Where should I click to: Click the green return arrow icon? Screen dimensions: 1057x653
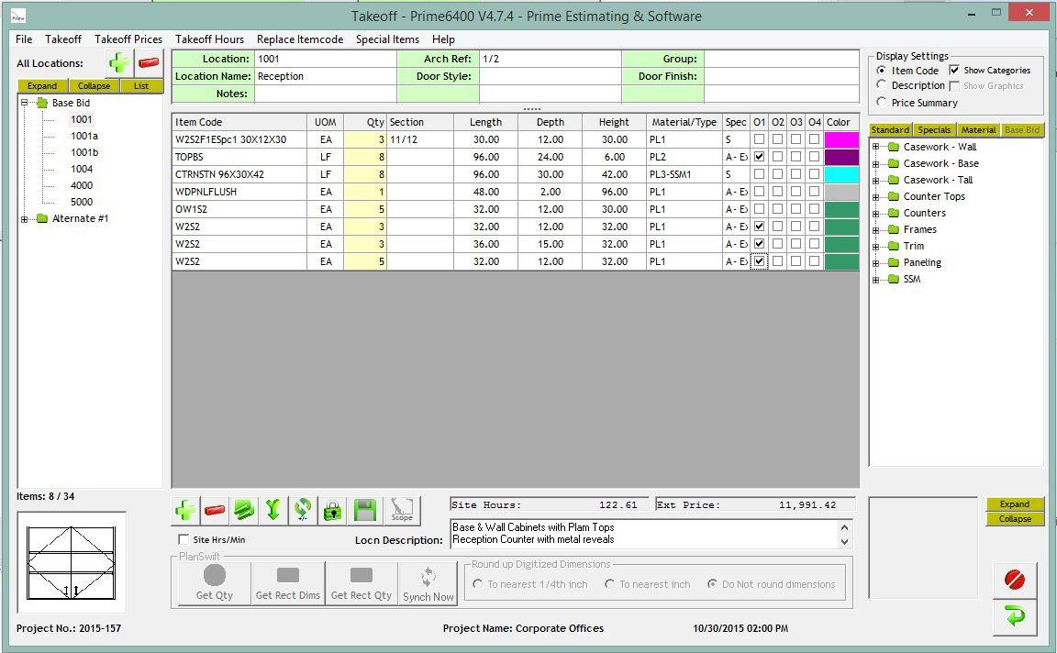[x=1015, y=616]
